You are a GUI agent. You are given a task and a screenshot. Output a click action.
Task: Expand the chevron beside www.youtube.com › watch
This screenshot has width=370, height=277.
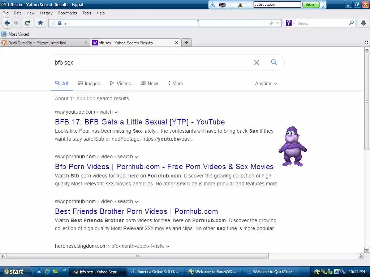click(116, 112)
